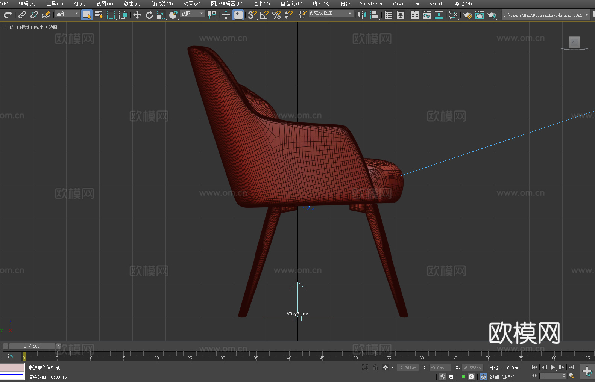Click Use Pivot Point Center icon
Image resolution: width=595 pixels, height=382 pixels.
coord(212,15)
